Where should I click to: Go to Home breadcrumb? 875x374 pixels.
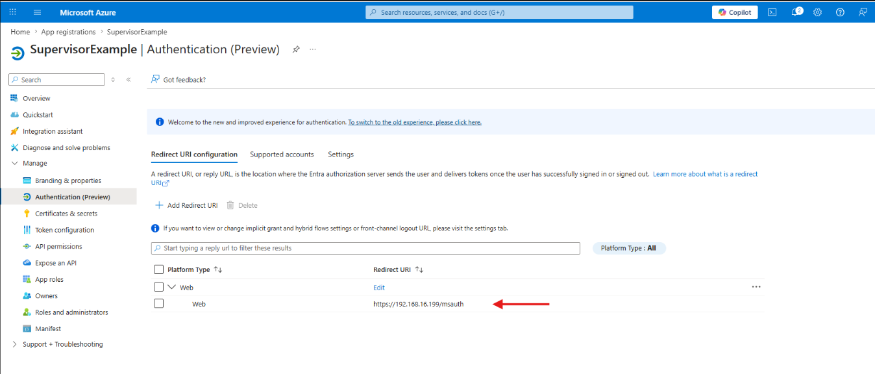coord(20,32)
